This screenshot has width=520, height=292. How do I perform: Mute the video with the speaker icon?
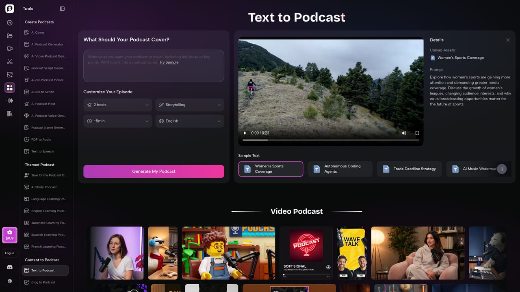point(404,133)
